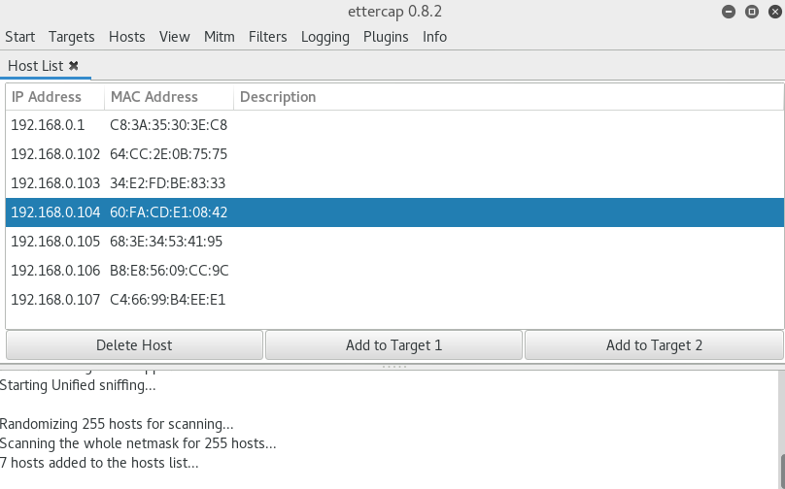Open the Logging menu
This screenshot has width=785, height=489.
tap(325, 37)
